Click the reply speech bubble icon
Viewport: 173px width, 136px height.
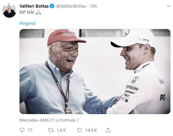point(22,130)
